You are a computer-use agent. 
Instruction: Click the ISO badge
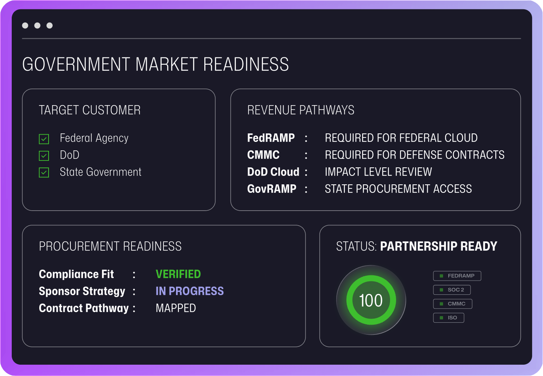coord(448,318)
